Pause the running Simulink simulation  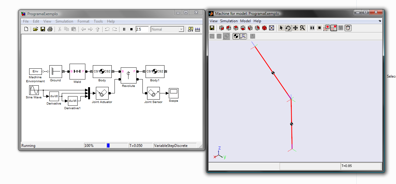[x=124, y=29]
